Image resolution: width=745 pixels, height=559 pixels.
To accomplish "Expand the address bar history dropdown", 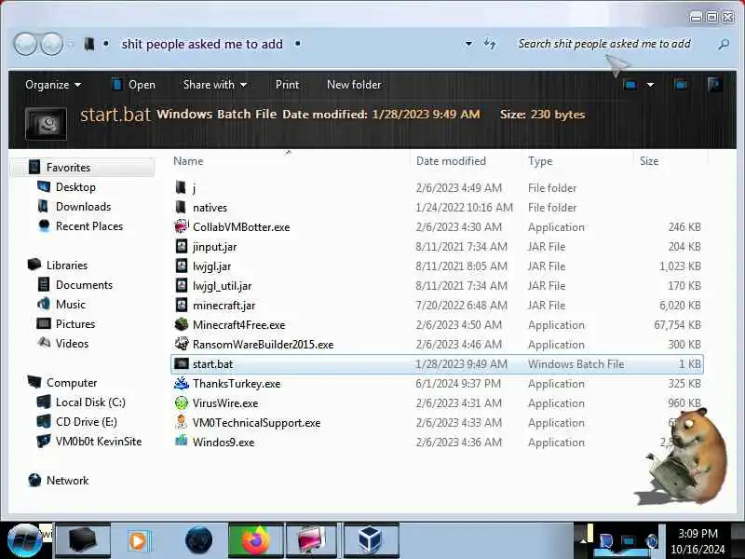I will click(468, 44).
